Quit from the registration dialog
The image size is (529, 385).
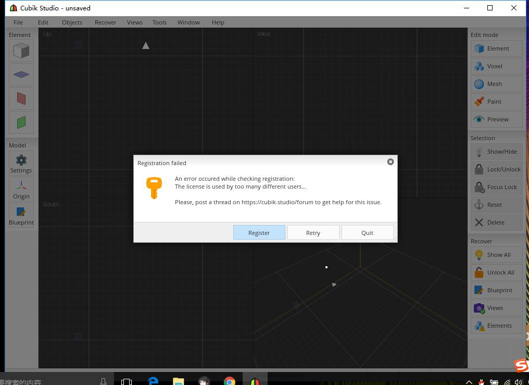click(x=368, y=233)
